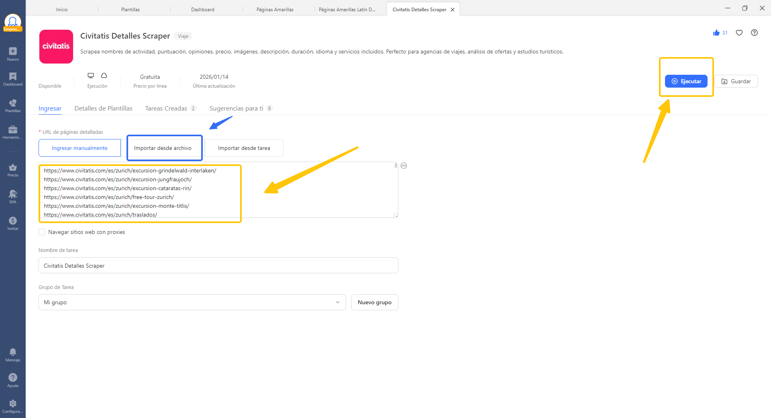
Task: Give a thumbs up to the scraper template
Action: click(x=717, y=33)
